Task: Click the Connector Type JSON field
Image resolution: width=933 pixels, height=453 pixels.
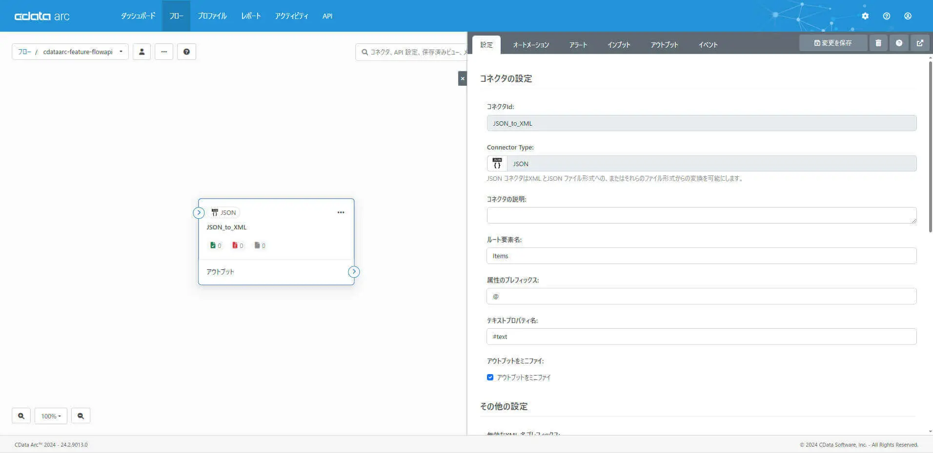Action: point(711,164)
